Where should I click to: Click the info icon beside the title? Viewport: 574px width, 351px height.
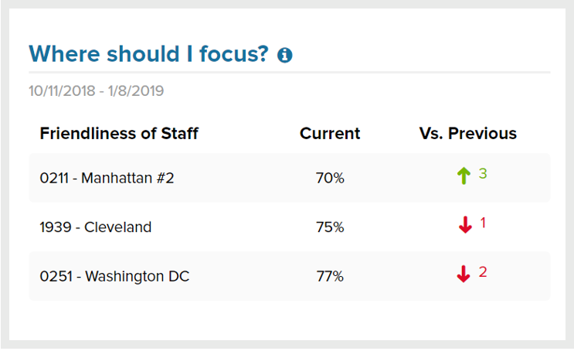click(285, 55)
